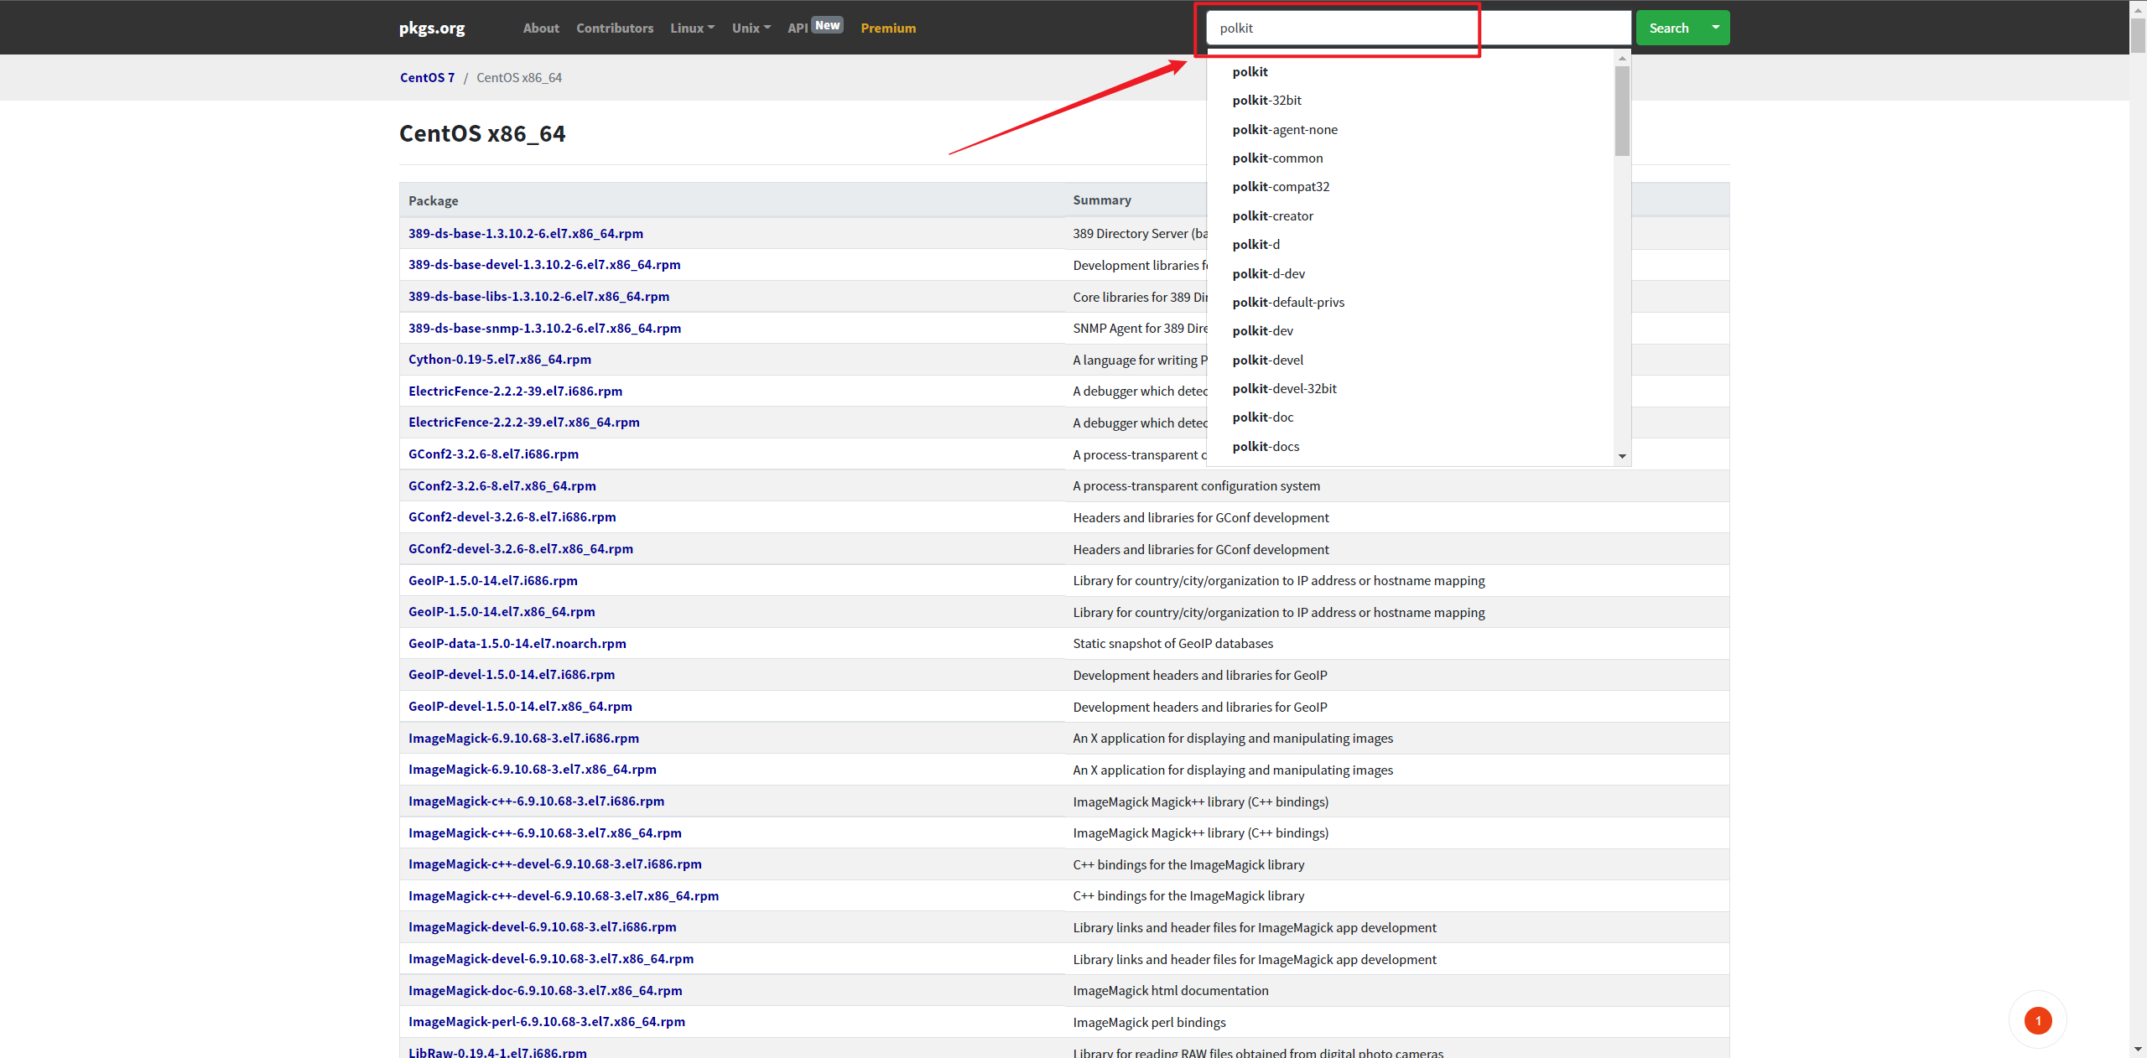
Task: Navigate to CentOS 7 via breadcrumb
Action: [427, 77]
